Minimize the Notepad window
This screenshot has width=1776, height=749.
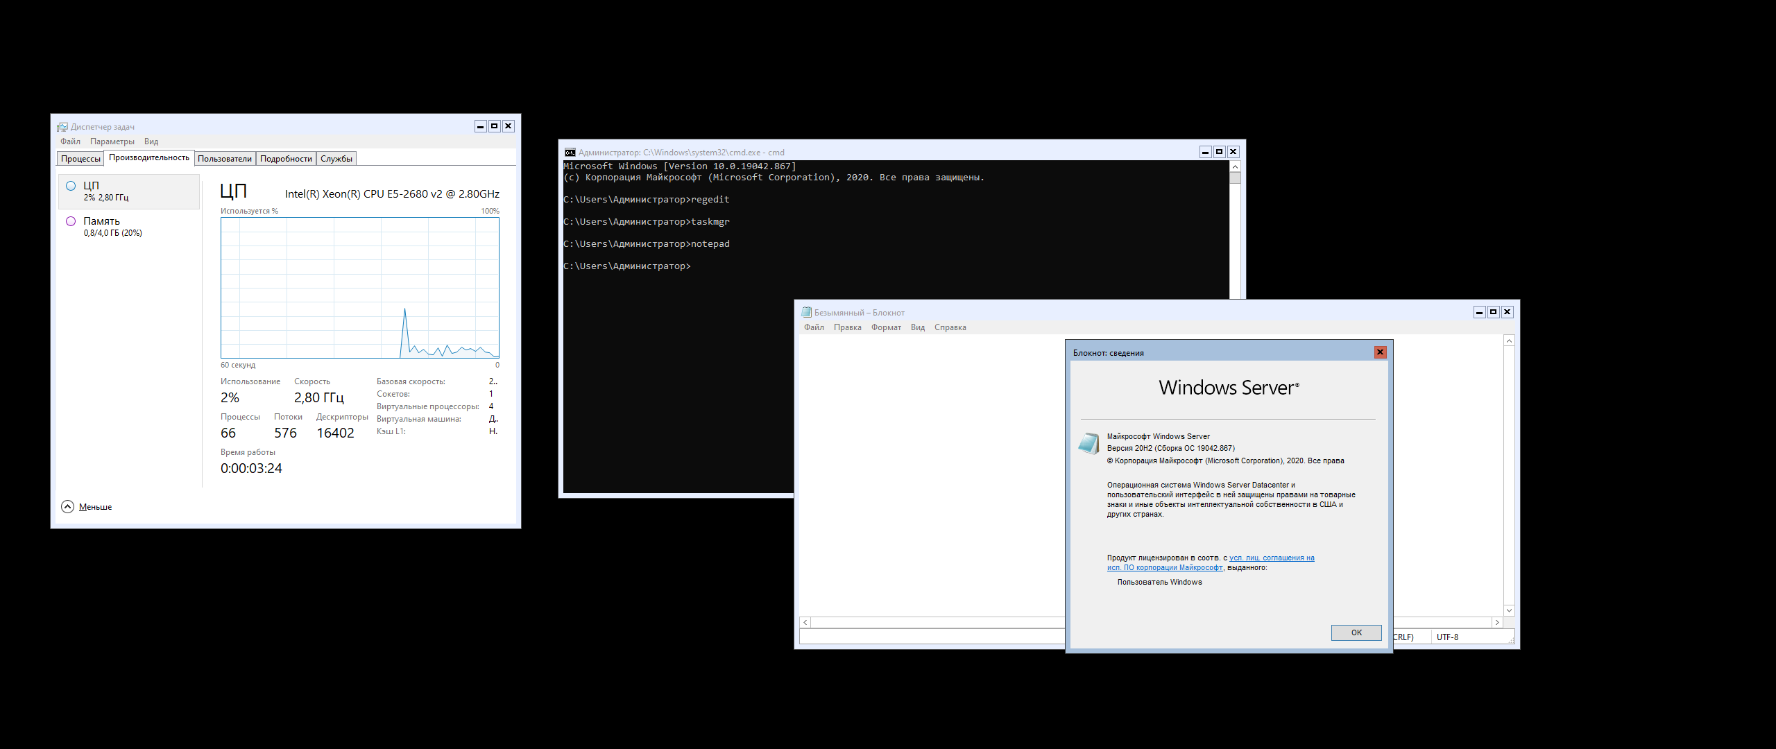point(1479,312)
